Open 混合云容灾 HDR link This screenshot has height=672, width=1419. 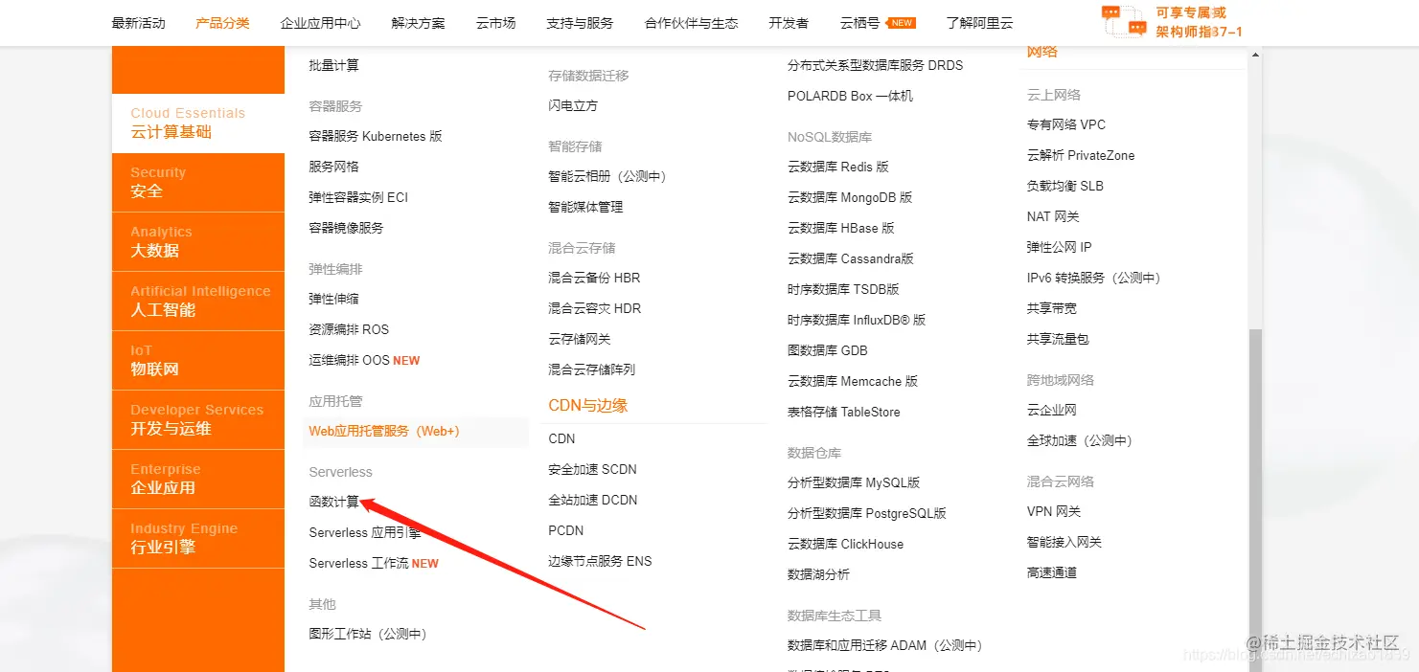(x=595, y=308)
